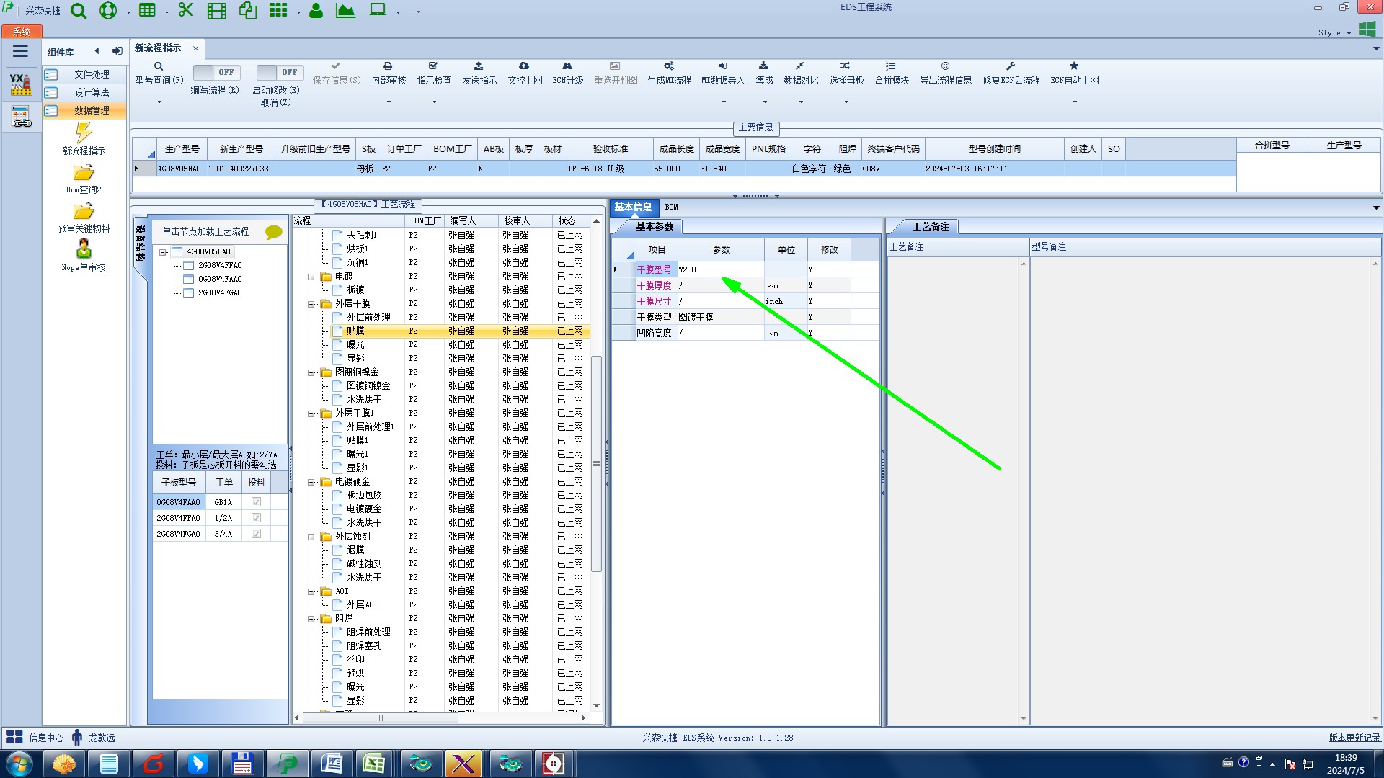Tick the checkbox beside 2G08V4FFA0 tree node

click(188, 265)
